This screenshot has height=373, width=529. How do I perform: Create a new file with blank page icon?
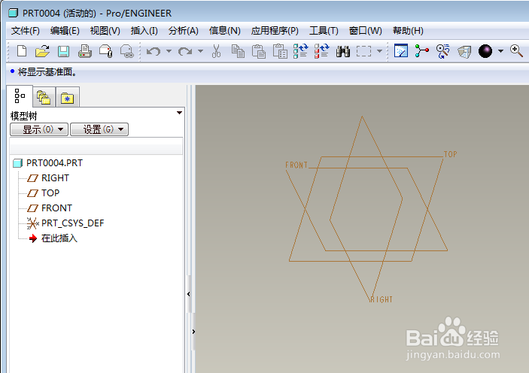tap(22, 51)
